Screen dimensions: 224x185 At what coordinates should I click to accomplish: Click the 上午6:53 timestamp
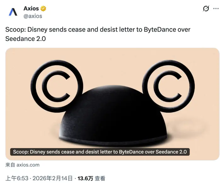tap(17, 178)
